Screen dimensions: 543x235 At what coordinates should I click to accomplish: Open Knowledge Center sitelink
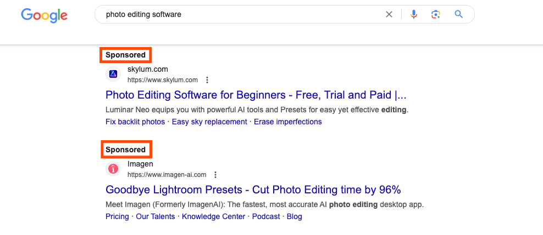[213, 217]
